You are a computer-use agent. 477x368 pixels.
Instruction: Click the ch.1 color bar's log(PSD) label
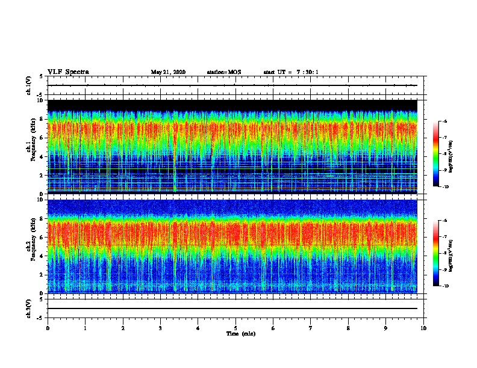click(x=451, y=157)
